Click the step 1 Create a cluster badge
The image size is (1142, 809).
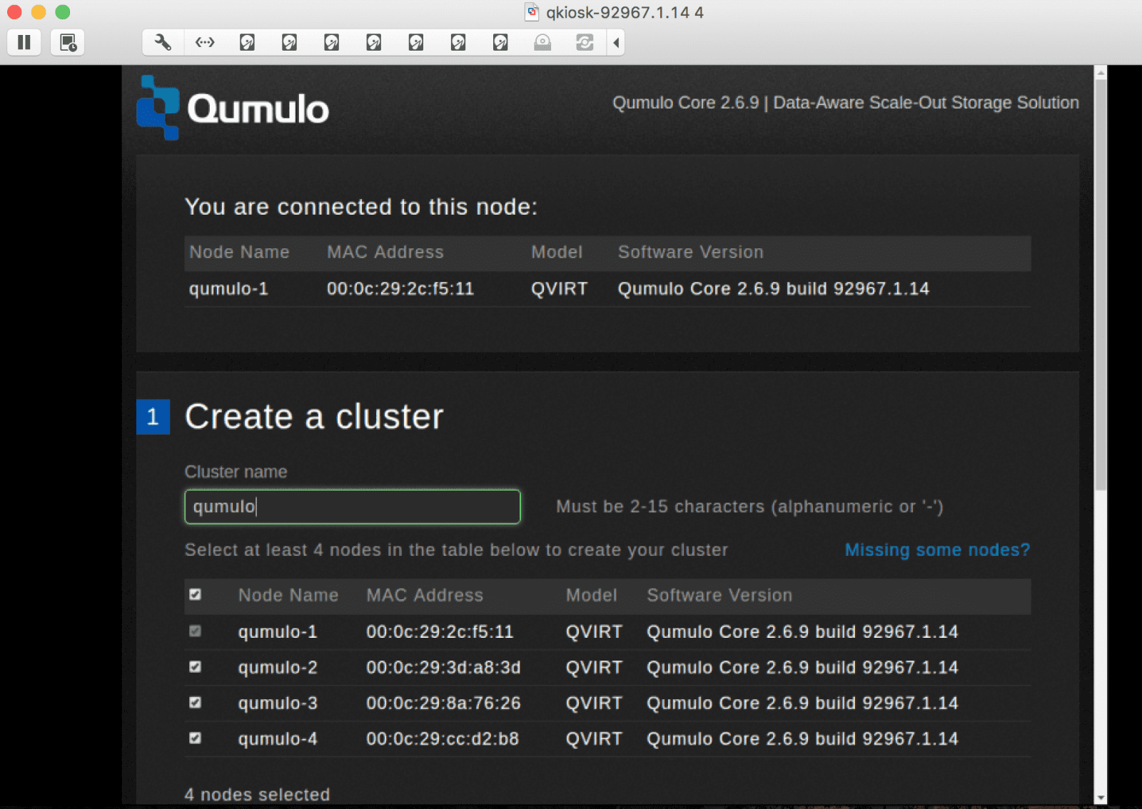pyautogui.click(x=153, y=418)
